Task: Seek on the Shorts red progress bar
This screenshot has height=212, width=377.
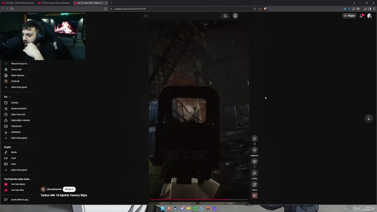Action: coord(199,199)
